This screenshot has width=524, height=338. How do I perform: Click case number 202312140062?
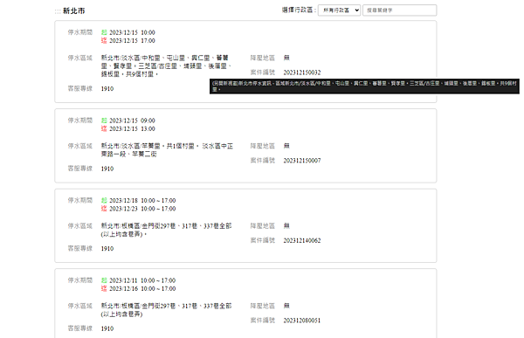(302, 241)
